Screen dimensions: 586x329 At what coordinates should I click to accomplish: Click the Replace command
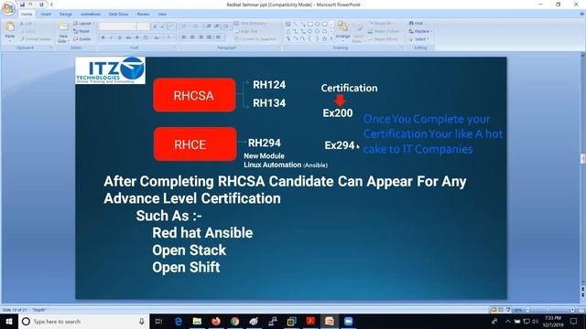coord(420,31)
